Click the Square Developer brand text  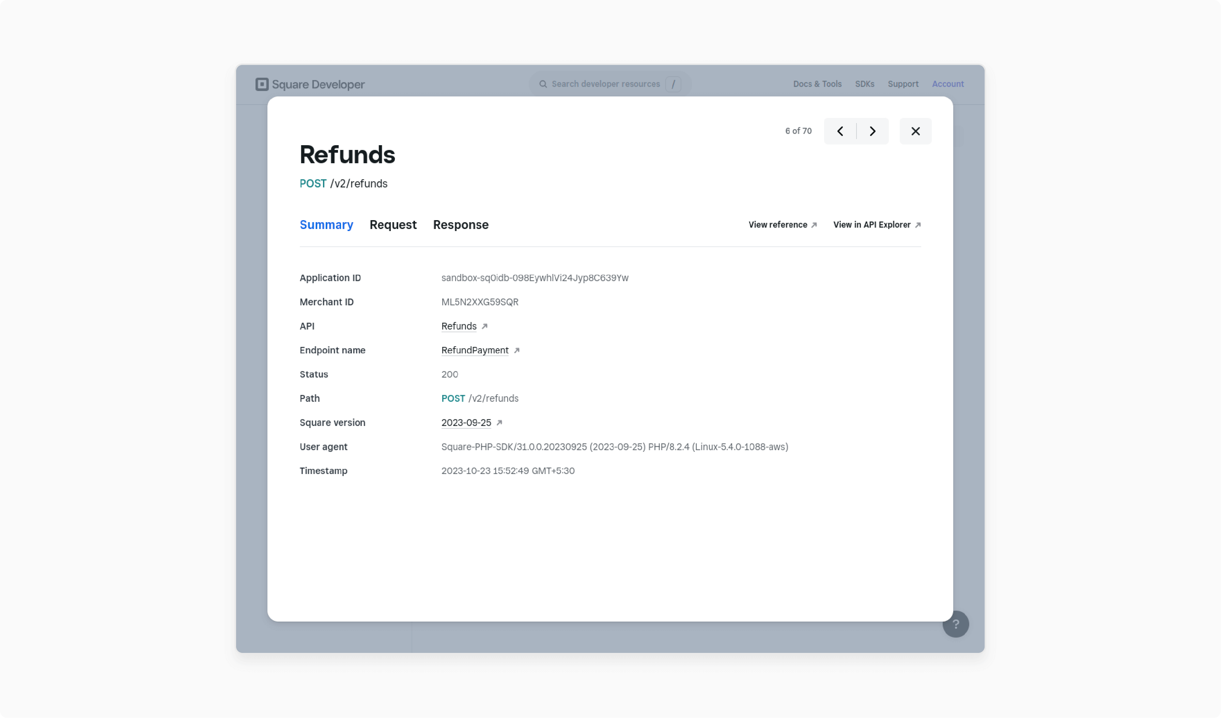pos(318,85)
